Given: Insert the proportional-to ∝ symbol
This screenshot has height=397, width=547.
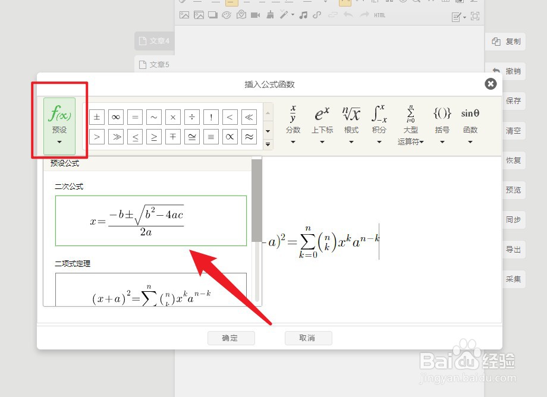Looking at the screenshot, I should coord(230,137).
